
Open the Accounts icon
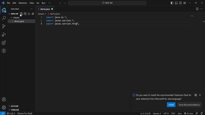coord(4,99)
